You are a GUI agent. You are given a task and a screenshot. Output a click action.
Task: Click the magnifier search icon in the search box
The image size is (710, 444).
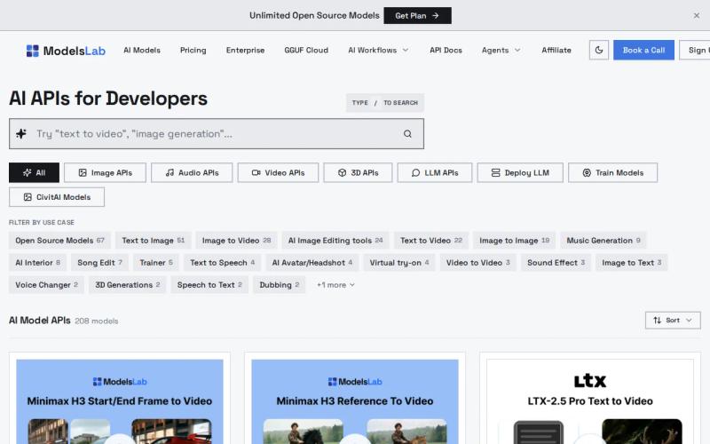(407, 134)
